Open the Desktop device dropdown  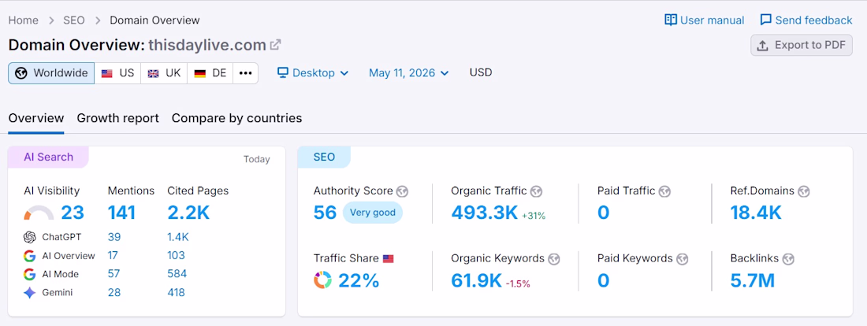[313, 73]
